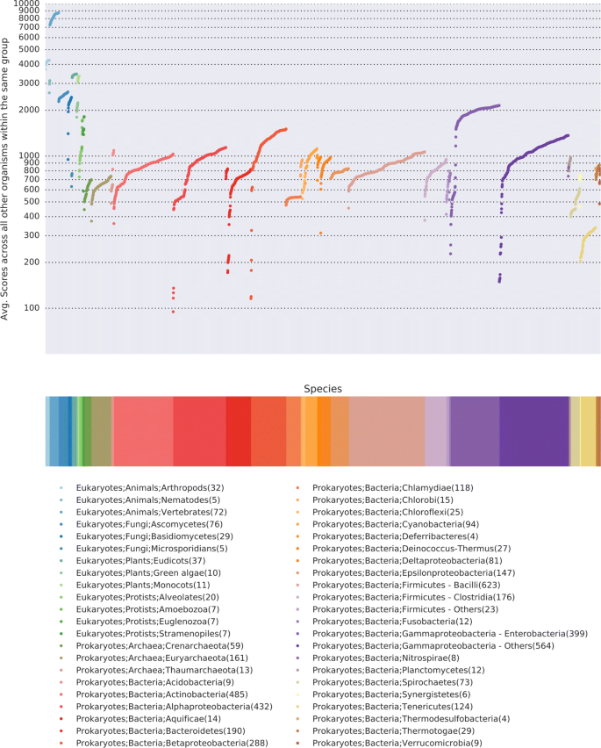Click the olive-khaki segment of the Species bar
Viewport: 601px width, 748px height.
102,431
